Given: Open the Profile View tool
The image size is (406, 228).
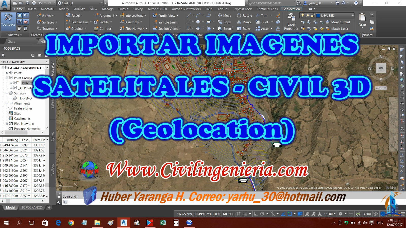Looking at the screenshot, I should click(165, 16).
